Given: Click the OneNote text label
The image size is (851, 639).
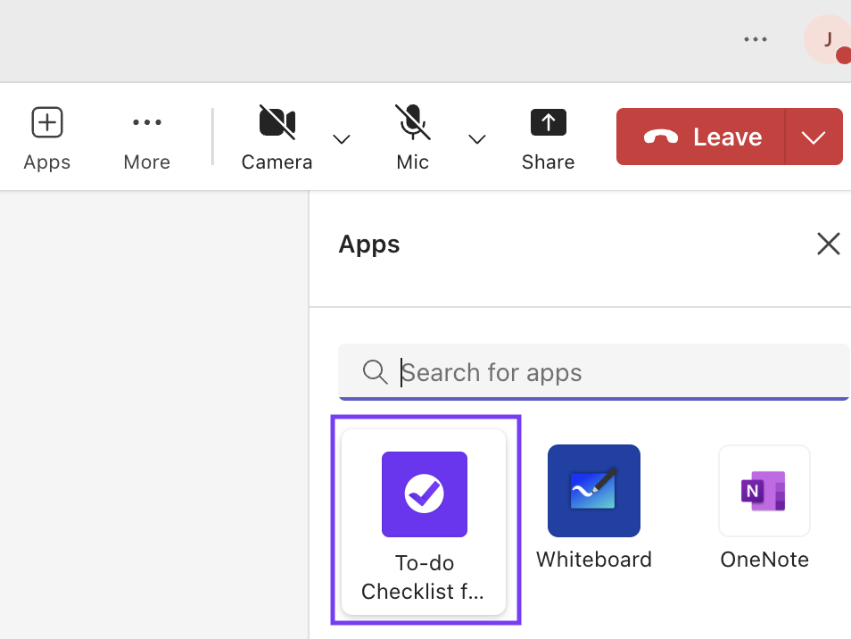Looking at the screenshot, I should tap(764, 560).
